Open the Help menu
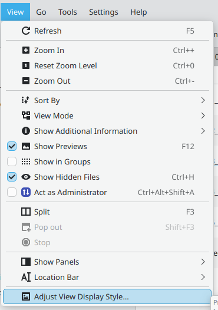The height and width of the screenshot is (310, 218). pyautogui.click(x=138, y=12)
